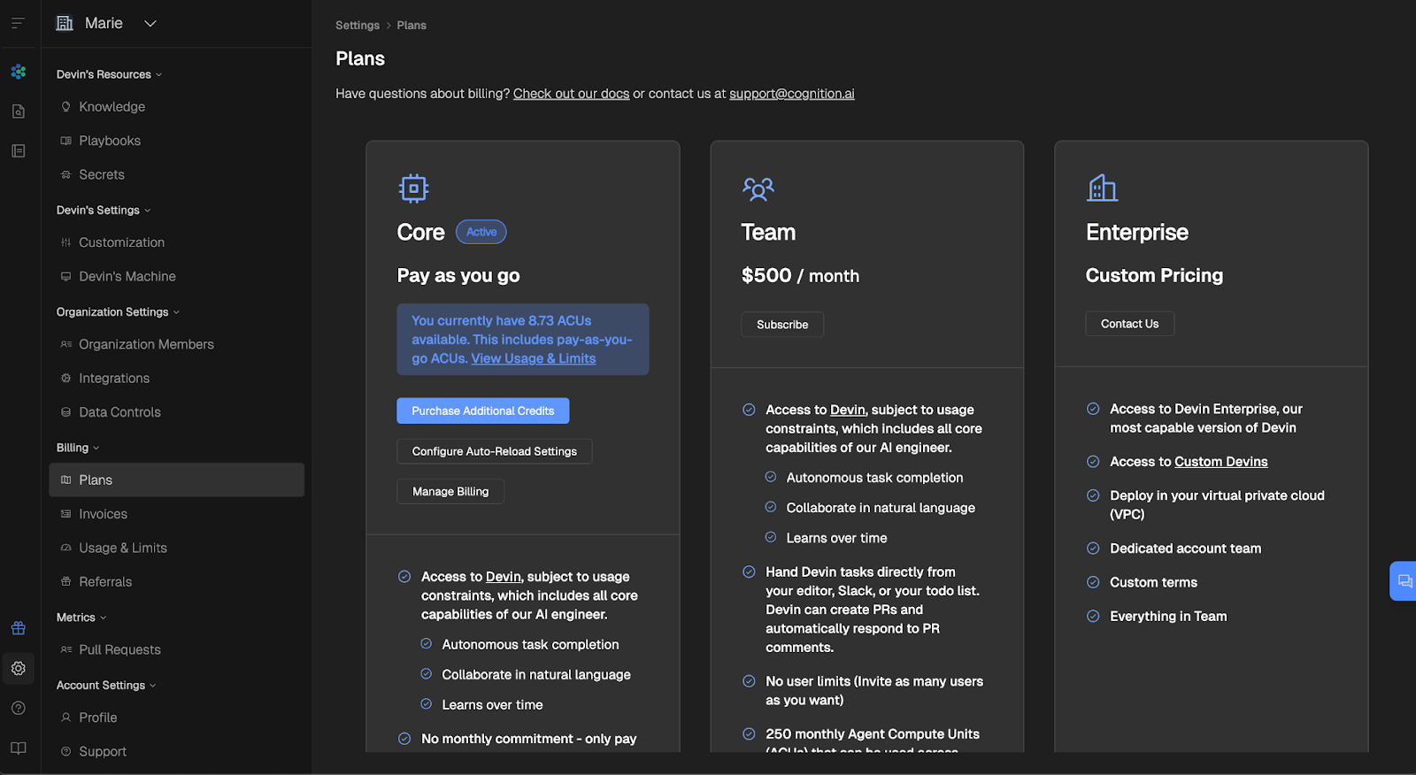1416x775 pixels.
Task: Open the notes list icon in left rail
Action: (x=19, y=151)
